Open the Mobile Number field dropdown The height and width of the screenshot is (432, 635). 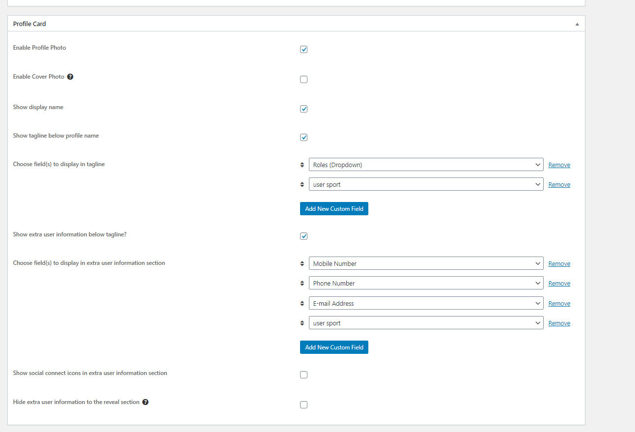426,264
